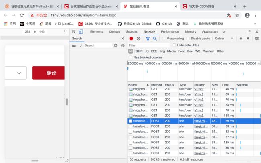Toggle the network filter funnel icon

[148, 39]
